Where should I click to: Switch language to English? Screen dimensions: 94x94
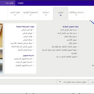[x=21, y=3]
